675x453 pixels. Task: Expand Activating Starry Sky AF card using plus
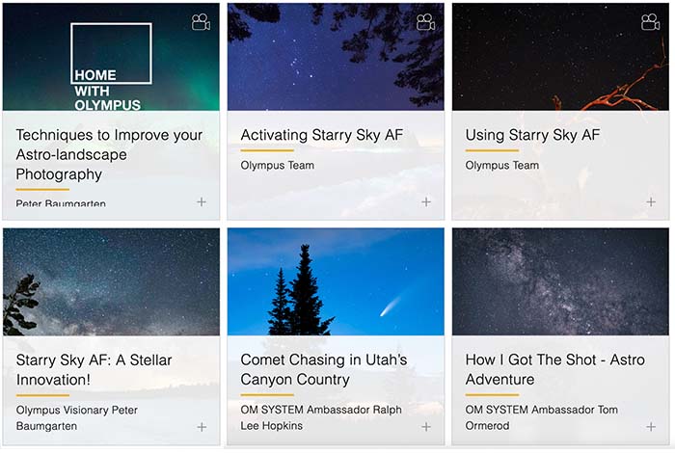pos(426,201)
